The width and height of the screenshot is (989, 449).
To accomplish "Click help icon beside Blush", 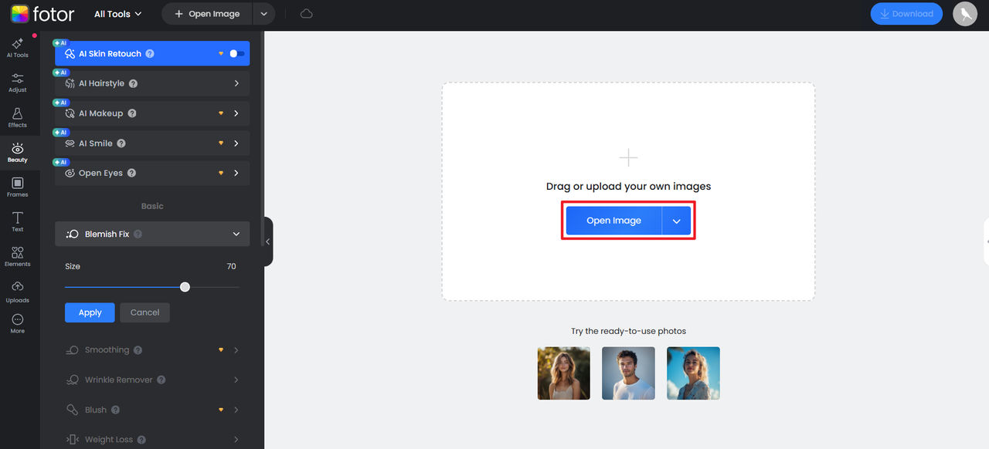I will click(x=115, y=410).
